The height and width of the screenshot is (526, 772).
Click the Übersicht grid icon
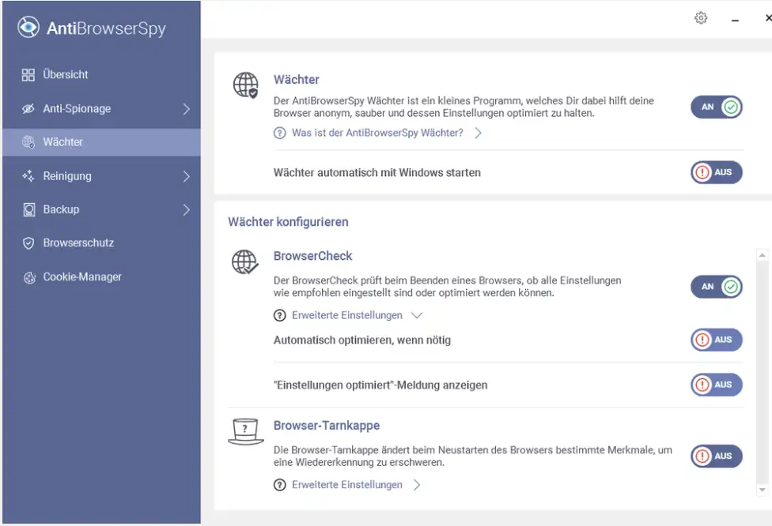pyautogui.click(x=28, y=75)
